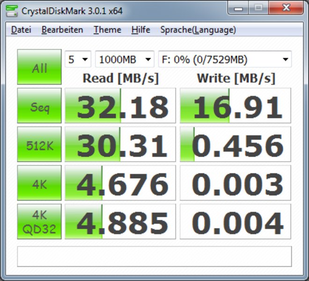The height and width of the screenshot is (281, 309).
Task: Close the CrystalDiskMark window
Action: point(286,8)
